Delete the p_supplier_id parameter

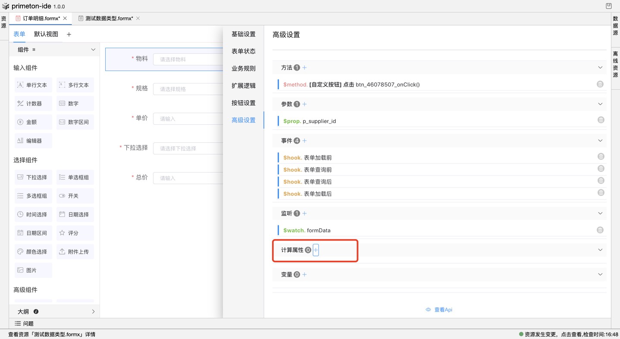coord(601,120)
